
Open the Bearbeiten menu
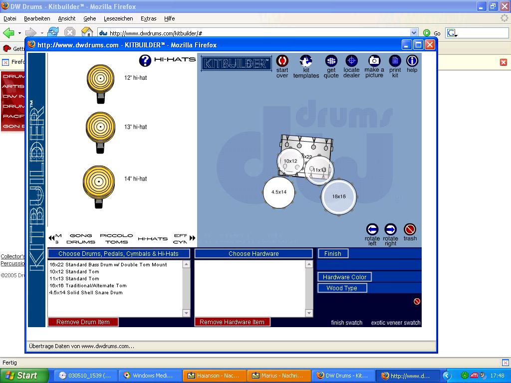37,18
